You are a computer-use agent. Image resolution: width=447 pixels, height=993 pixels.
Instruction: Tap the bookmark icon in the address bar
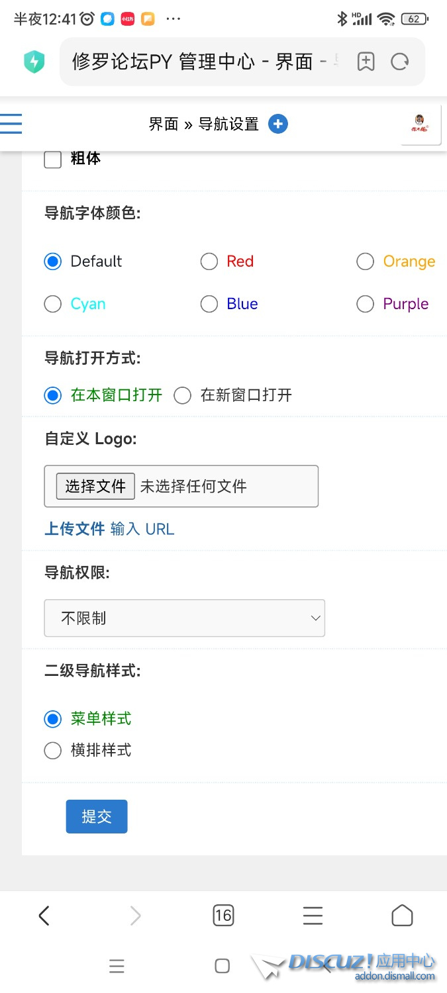pos(366,62)
